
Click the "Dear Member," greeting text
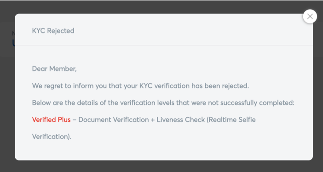54,69
